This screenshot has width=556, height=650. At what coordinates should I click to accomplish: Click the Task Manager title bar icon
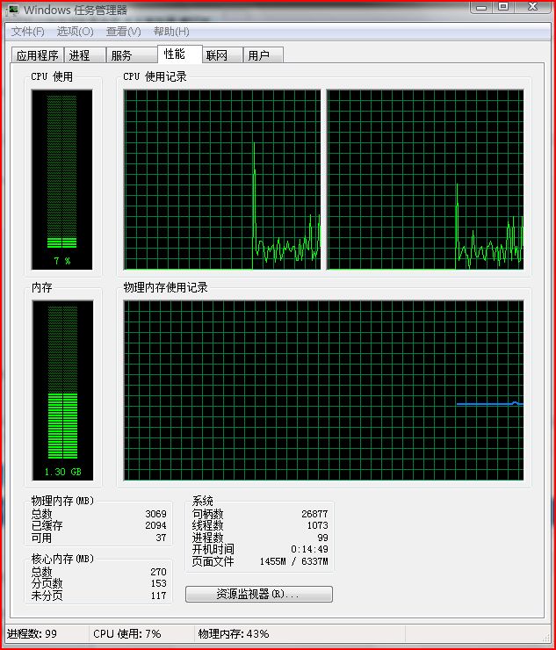(x=14, y=9)
